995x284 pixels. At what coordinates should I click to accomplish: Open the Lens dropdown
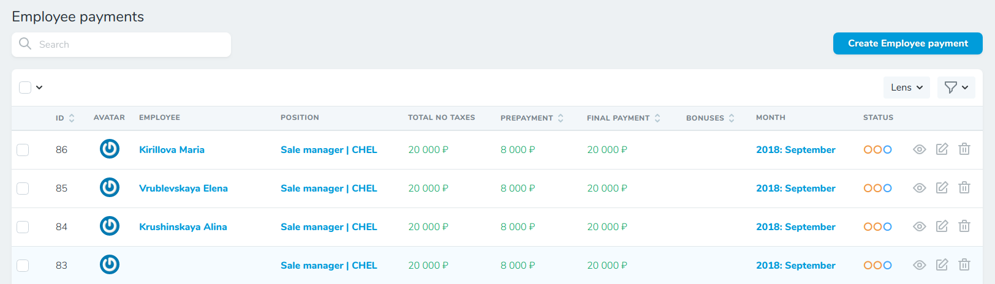pyautogui.click(x=906, y=88)
